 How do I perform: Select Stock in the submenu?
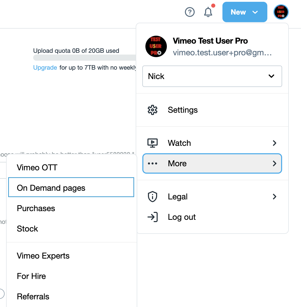pos(28,229)
